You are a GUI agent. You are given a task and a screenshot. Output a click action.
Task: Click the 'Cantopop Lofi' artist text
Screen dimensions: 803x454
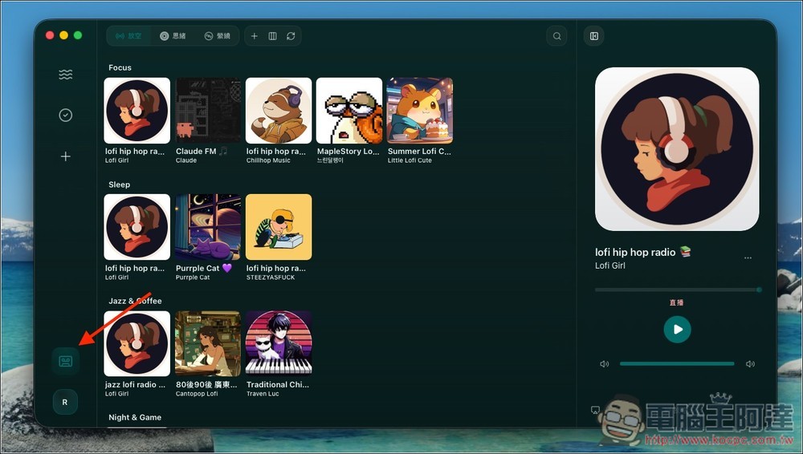pyautogui.click(x=197, y=394)
